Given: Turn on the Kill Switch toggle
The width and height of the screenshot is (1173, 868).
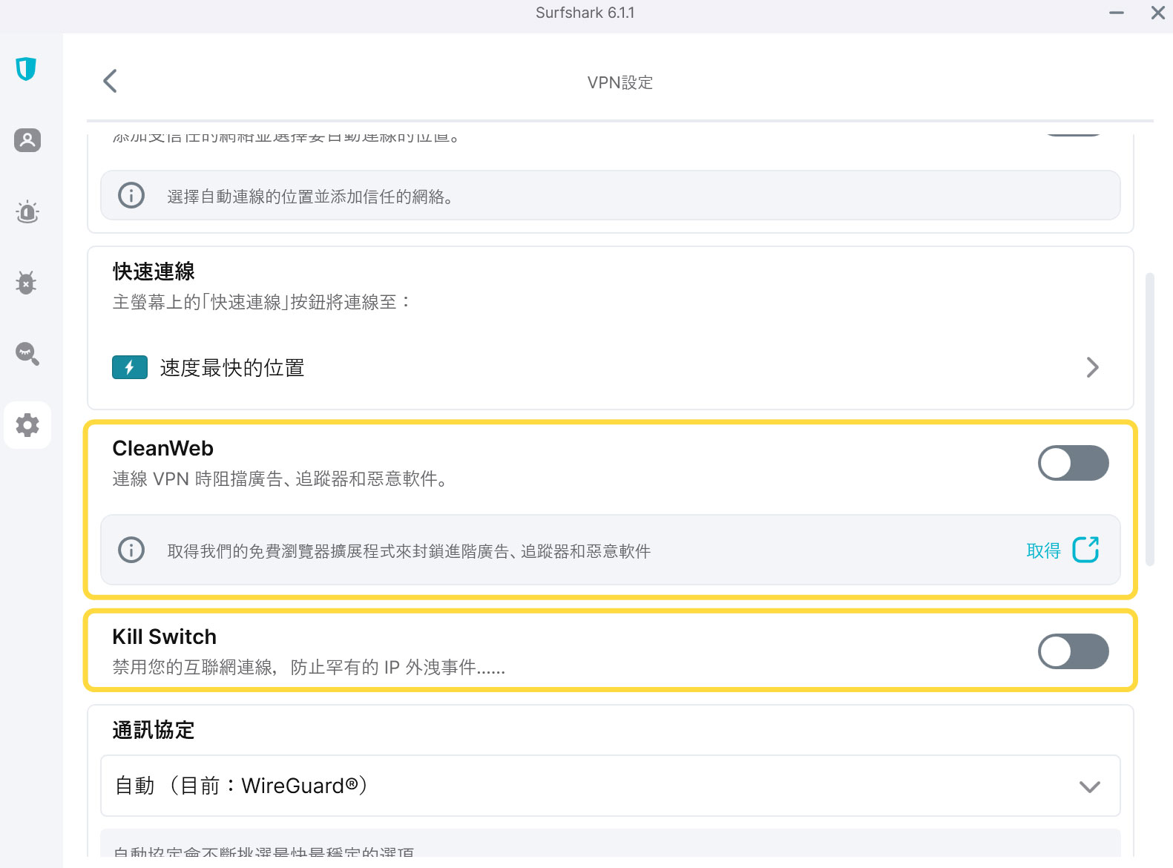Looking at the screenshot, I should click(1073, 651).
